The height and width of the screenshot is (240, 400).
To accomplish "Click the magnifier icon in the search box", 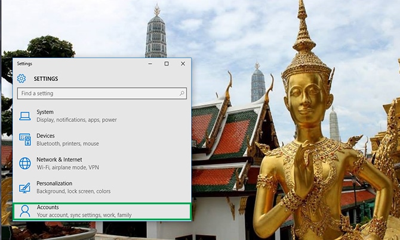I will pos(182,93).
